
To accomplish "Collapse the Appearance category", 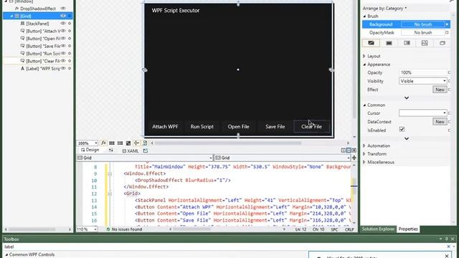I will tap(364, 64).
